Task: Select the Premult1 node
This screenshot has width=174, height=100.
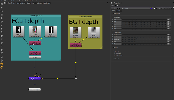Action: pos(35,57)
